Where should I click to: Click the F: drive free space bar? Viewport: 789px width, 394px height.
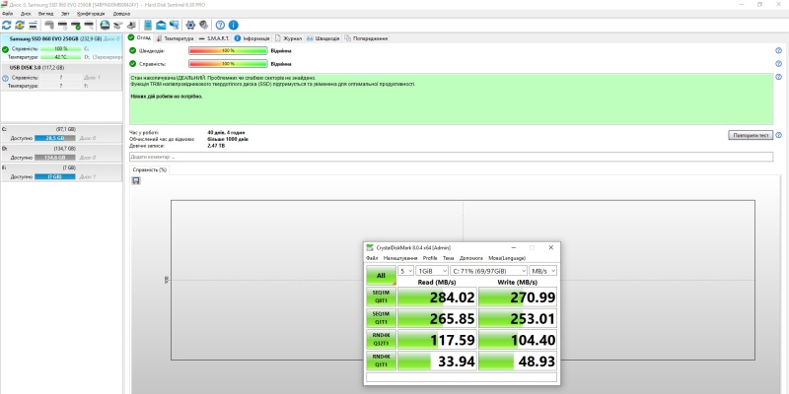pos(55,177)
